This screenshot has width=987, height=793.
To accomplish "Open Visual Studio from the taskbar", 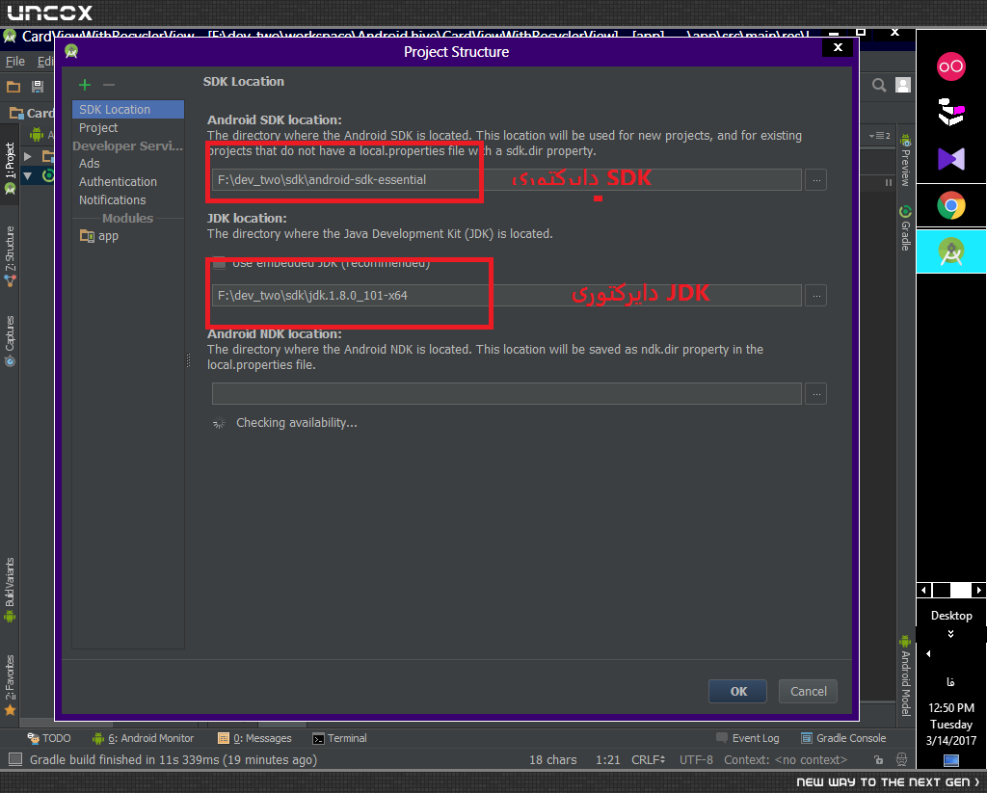I will pos(950,159).
